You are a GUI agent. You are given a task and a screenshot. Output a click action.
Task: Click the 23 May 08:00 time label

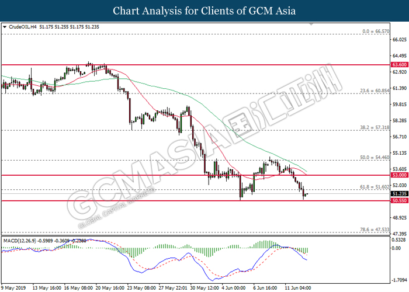(x=141, y=288)
